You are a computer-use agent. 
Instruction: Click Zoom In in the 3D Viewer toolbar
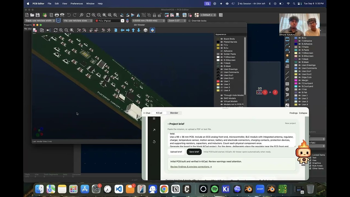pos(61,30)
